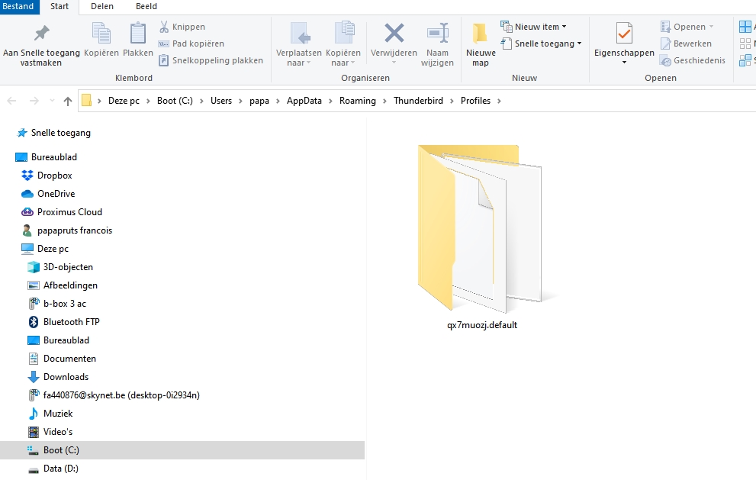Click the Nieuwe map folder icon
756x480 pixels.
(480, 34)
